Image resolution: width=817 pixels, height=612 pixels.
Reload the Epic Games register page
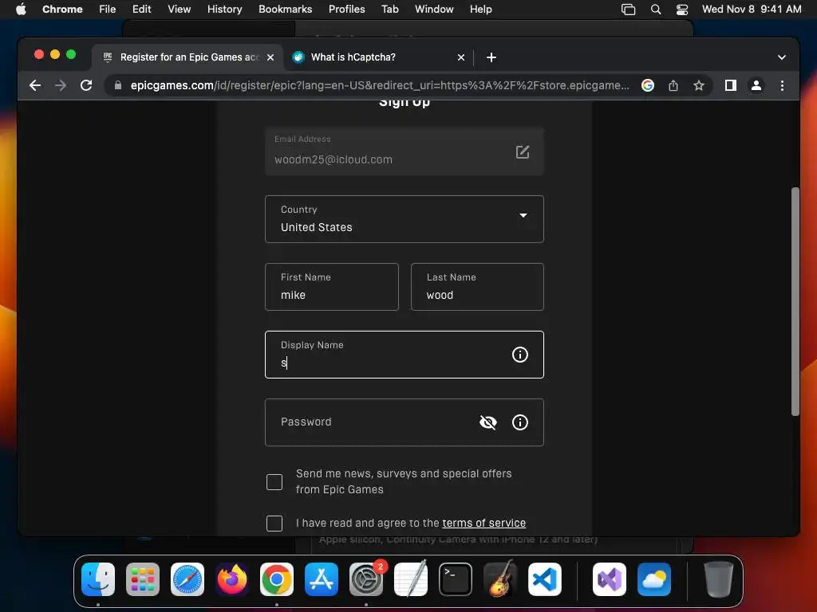pos(86,85)
